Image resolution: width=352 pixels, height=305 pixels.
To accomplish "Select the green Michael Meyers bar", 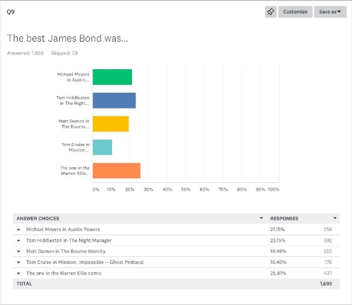I will [x=112, y=77].
